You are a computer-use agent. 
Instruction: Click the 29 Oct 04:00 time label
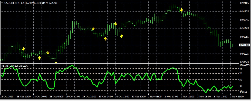coord(57,97)
